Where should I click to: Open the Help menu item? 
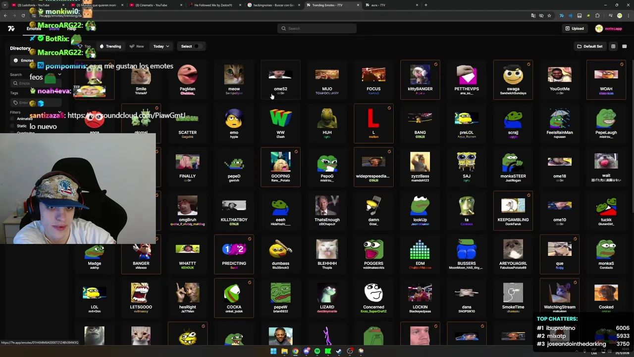(72, 29)
